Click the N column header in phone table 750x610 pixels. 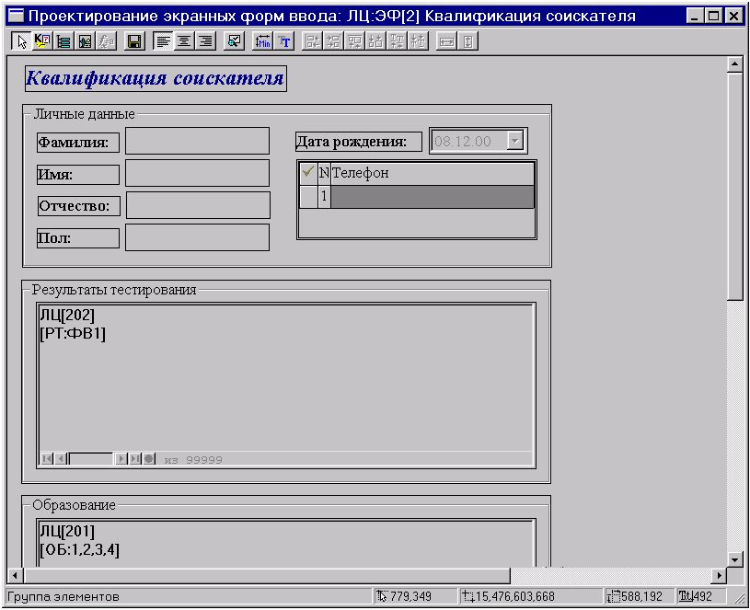(324, 173)
